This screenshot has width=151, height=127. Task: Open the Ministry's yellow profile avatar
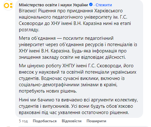click(x=8, y=5)
